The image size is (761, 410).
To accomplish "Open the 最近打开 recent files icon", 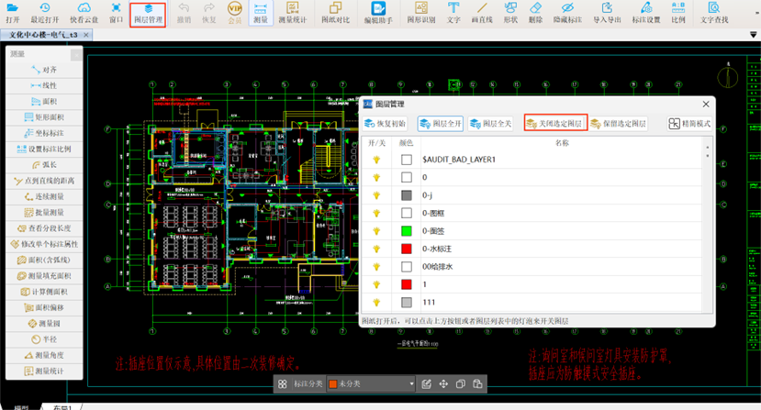I will pyautogui.click(x=45, y=13).
